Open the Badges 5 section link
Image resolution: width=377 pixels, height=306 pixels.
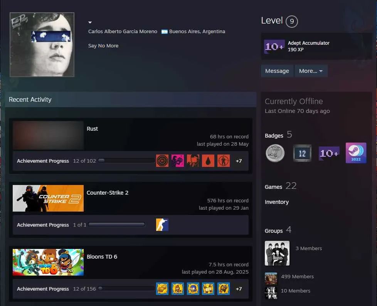pyautogui.click(x=278, y=135)
